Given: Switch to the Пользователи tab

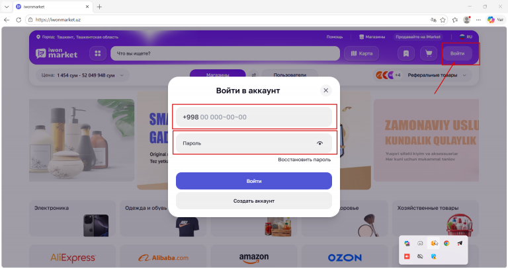Looking at the screenshot, I should [290, 74].
